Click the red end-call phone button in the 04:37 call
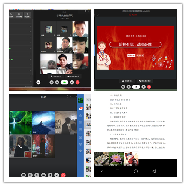 (63, 175)
